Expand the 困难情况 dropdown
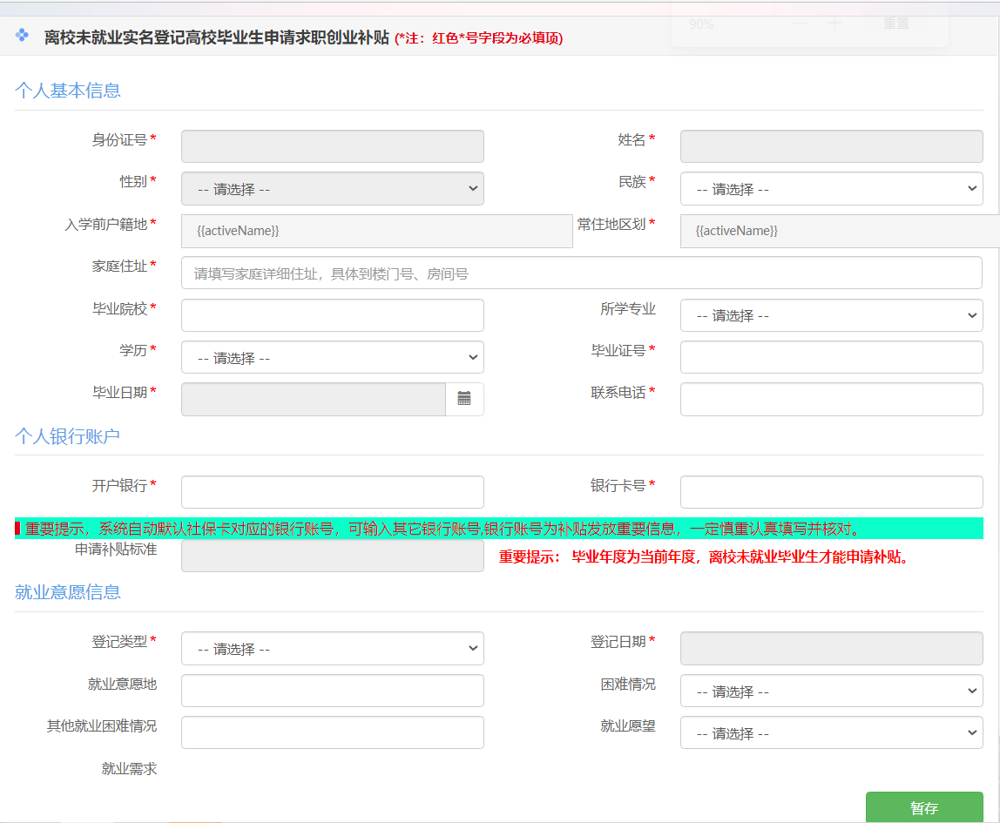 (831, 691)
